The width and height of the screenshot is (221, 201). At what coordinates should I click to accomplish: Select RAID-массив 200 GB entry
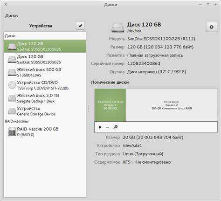click(x=45, y=132)
